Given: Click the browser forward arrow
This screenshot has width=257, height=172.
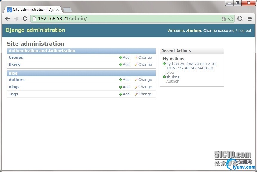Looking at the screenshot, I should coord(16,19).
